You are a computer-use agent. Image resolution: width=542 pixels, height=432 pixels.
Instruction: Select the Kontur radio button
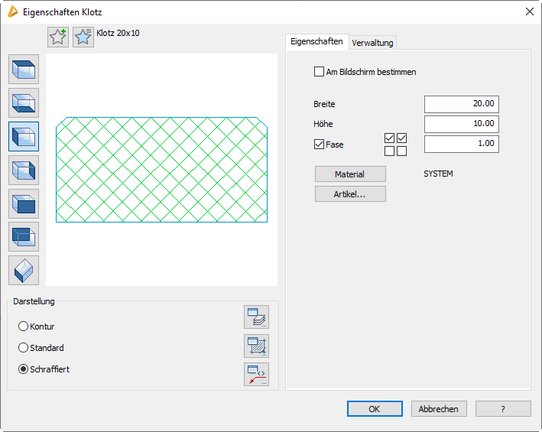(x=23, y=326)
